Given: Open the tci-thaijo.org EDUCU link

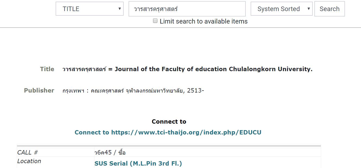Looking at the screenshot, I should coord(168,132).
